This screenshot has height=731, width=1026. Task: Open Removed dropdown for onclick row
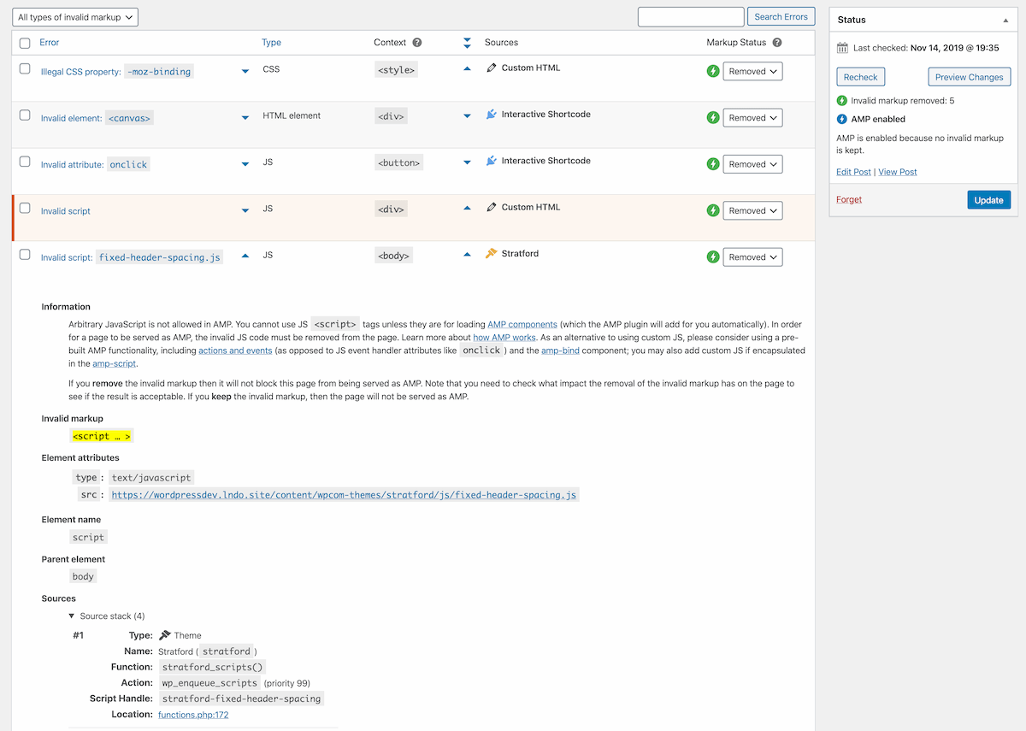tap(752, 164)
